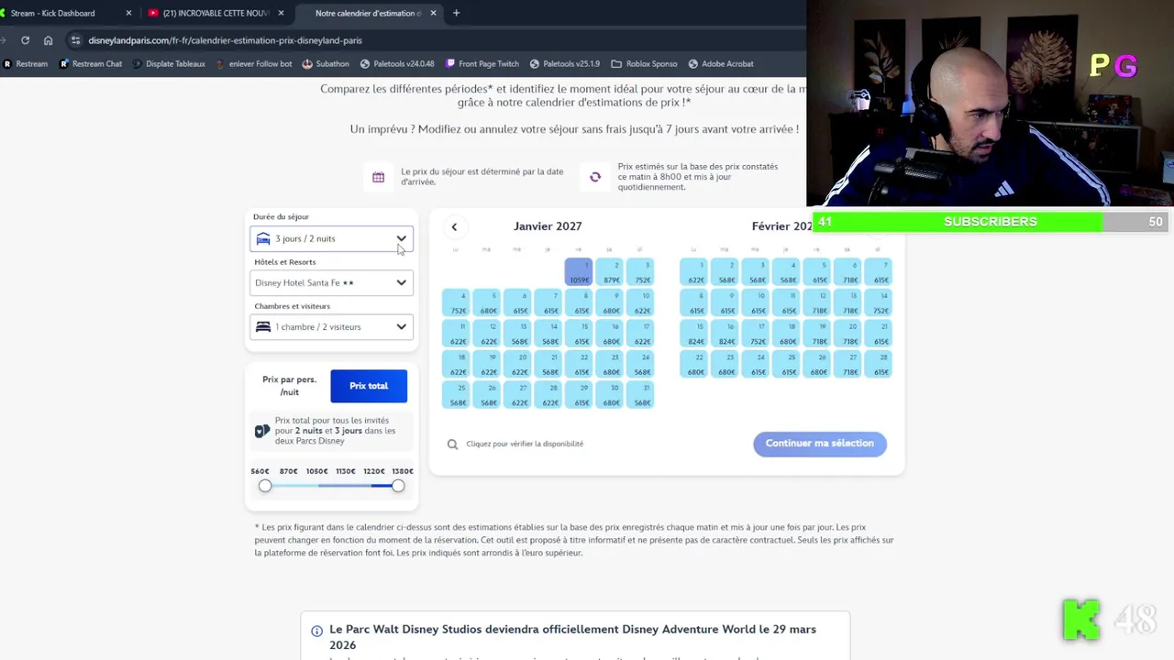Click the Parc Walt Disney Studios notice title
Screen dimensions: 1174x660
(572, 637)
